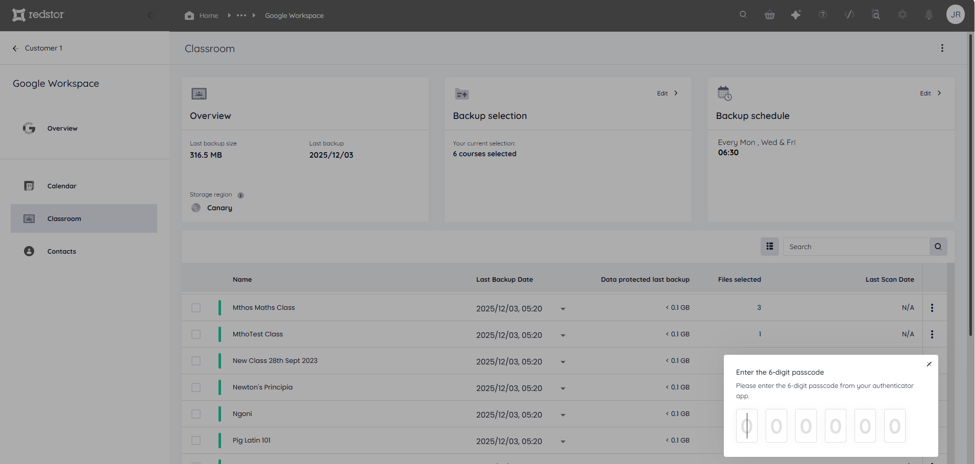Edit the Backup selection
This screenshot has height=464, width=975.
coord(667,93)
